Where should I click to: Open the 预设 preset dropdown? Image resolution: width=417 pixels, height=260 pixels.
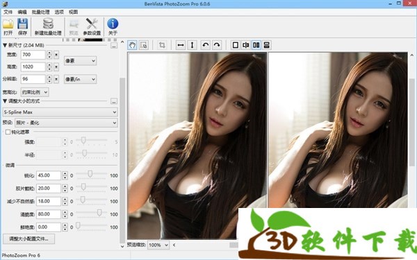[66, 123]
